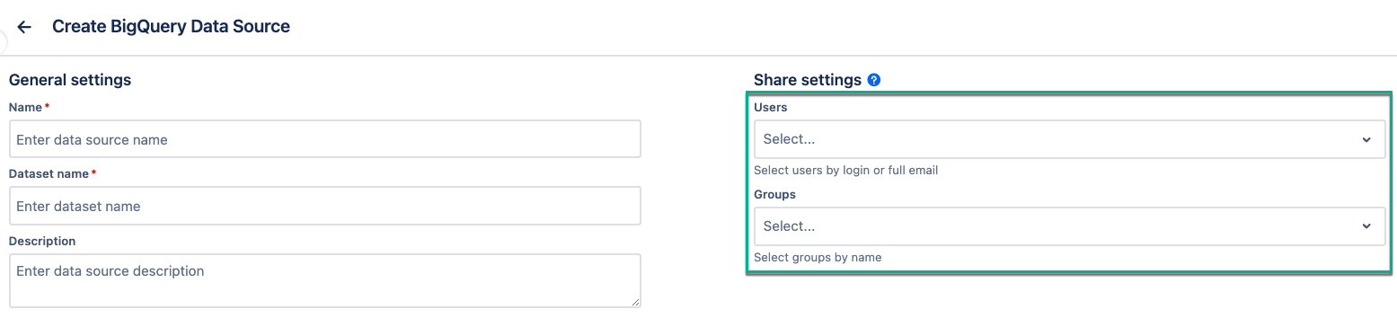This screenshot has height=327, width=1397.
Task: Open the Groups select dropdown
Action: 1070,226
